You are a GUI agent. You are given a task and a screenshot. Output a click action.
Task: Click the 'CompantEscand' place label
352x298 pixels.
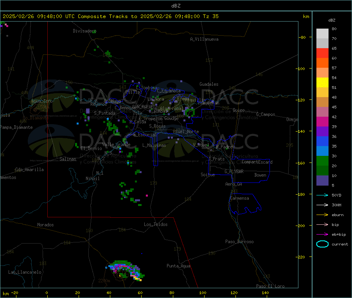[257, 162]
